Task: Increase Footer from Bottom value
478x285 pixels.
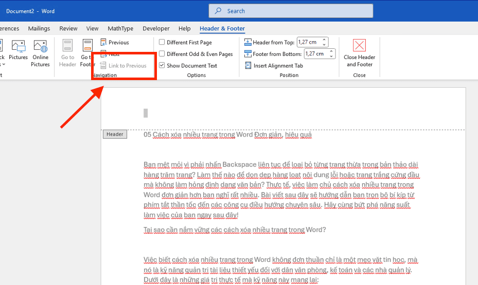Action: coord(331,51)
